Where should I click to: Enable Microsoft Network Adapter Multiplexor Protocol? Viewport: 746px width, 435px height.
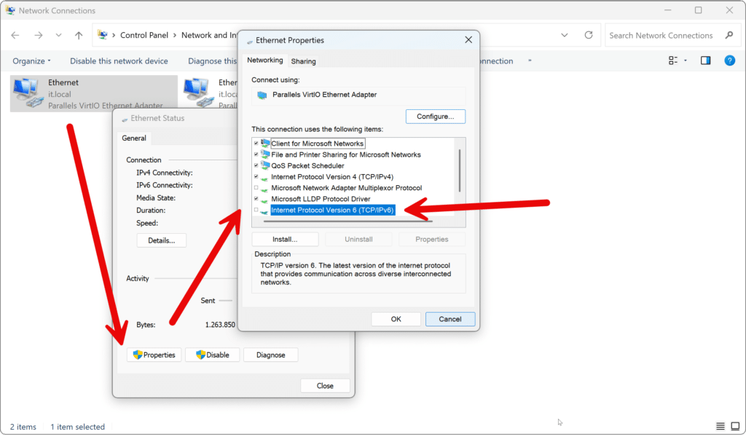(256, 187)
